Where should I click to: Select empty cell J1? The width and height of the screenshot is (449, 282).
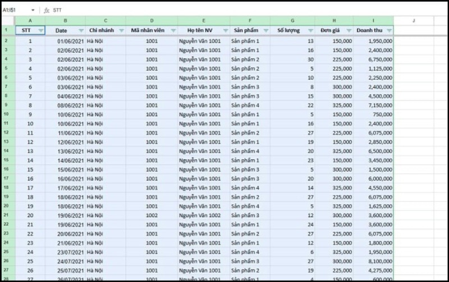[414, 30]
